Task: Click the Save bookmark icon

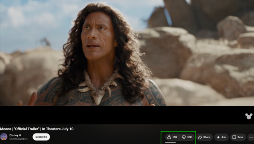Action: click(x=234, y=137)
